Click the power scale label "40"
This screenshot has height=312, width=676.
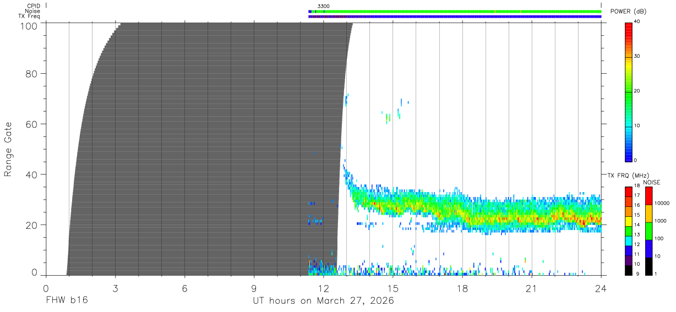[x=638, y=21]
